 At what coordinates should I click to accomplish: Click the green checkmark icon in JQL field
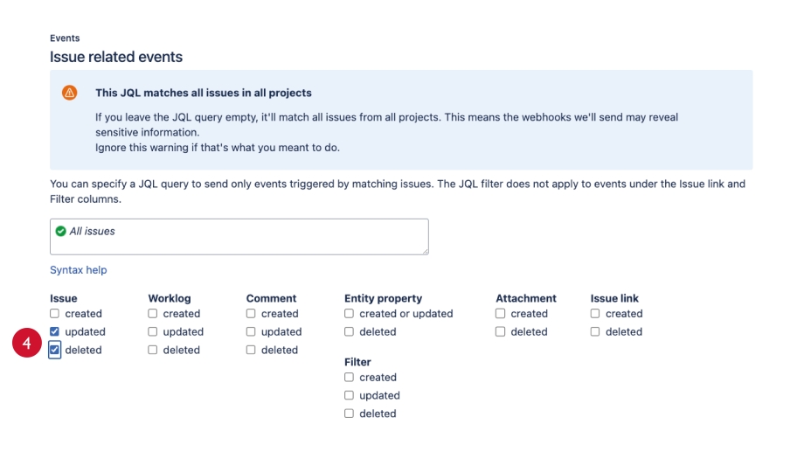[x=60, y=232]
